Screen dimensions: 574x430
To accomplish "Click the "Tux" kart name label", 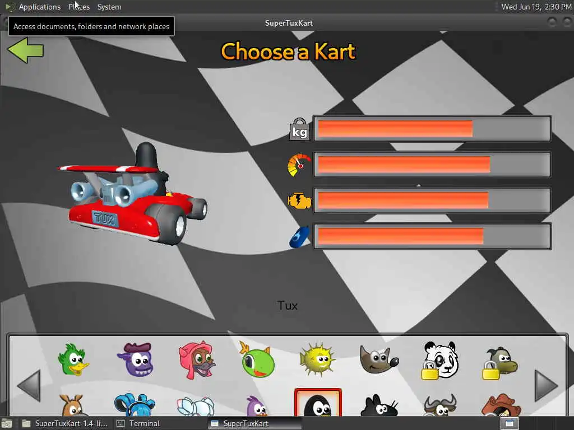I will point(288,305).
